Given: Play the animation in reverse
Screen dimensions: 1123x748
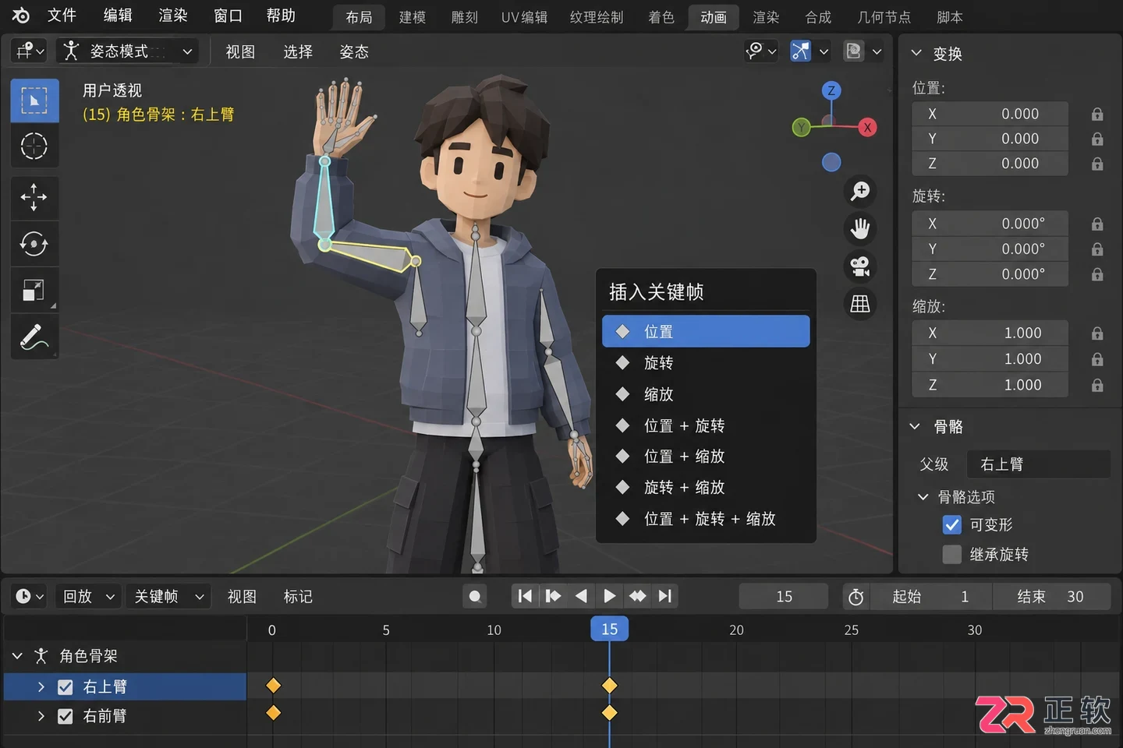Looking at the screenshot, I should tap(581, 596).
